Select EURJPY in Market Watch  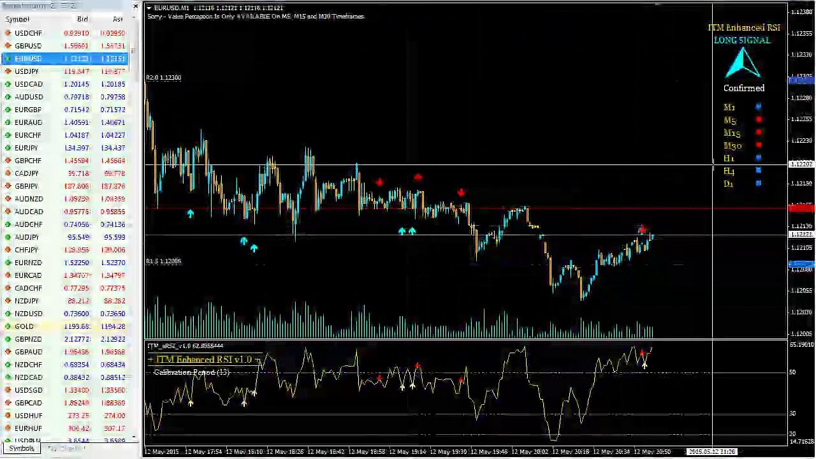(x=65, y=148)
